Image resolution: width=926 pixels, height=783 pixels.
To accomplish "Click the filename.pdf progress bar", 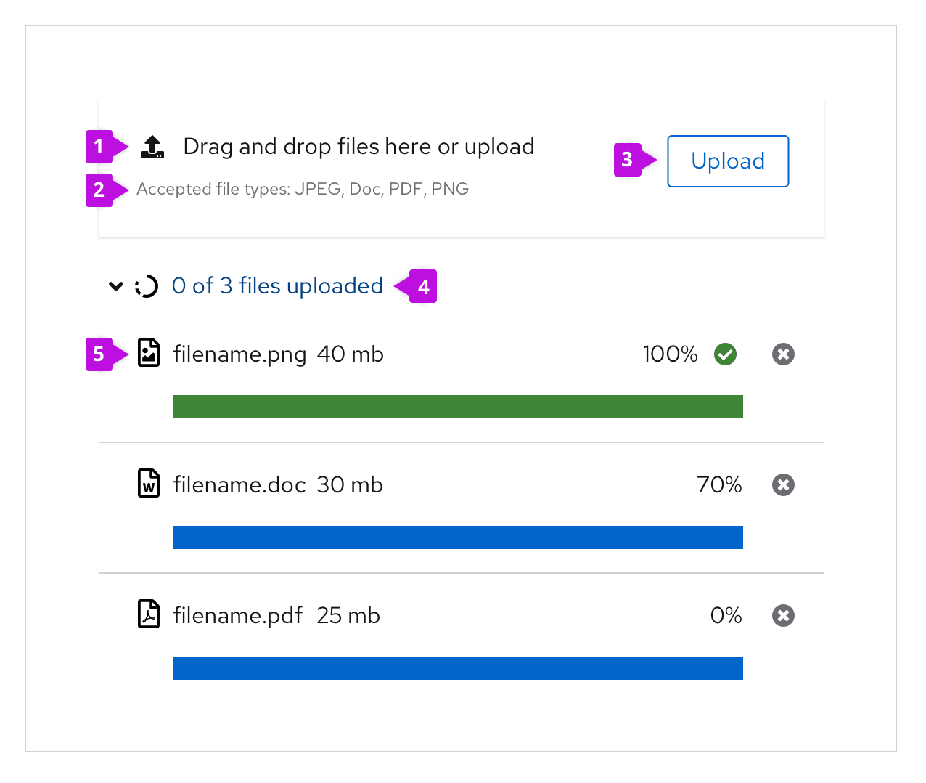I will tap(457, 668).
